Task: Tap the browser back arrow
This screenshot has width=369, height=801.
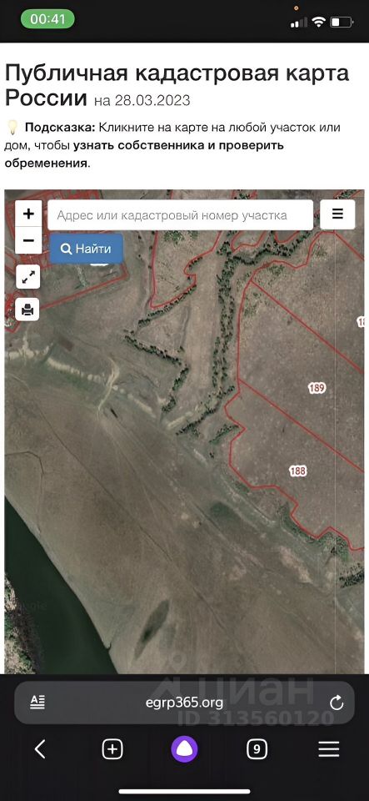Action: click(40, 749)
